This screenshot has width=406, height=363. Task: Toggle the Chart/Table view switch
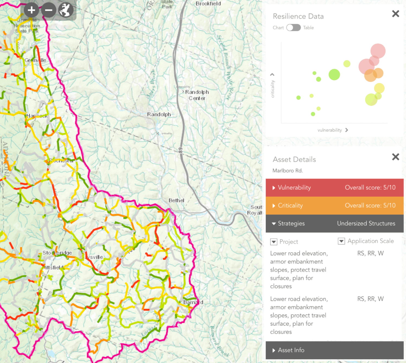coord(293,28)
